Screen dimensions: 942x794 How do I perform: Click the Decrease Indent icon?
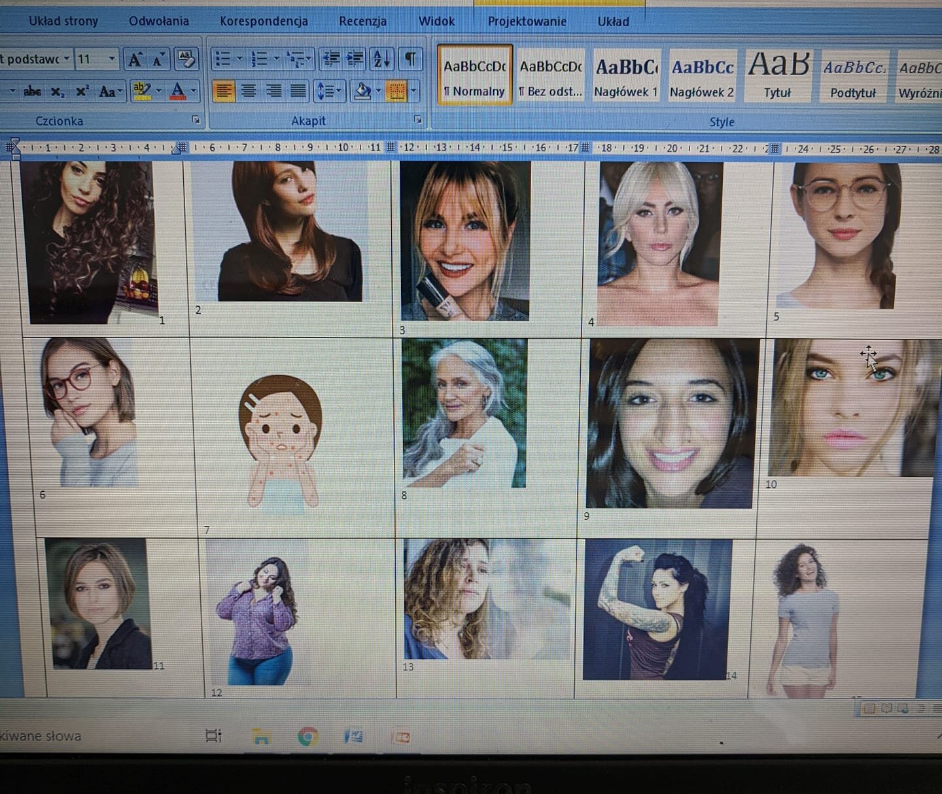pyautogui.click(x=330, y=59)
